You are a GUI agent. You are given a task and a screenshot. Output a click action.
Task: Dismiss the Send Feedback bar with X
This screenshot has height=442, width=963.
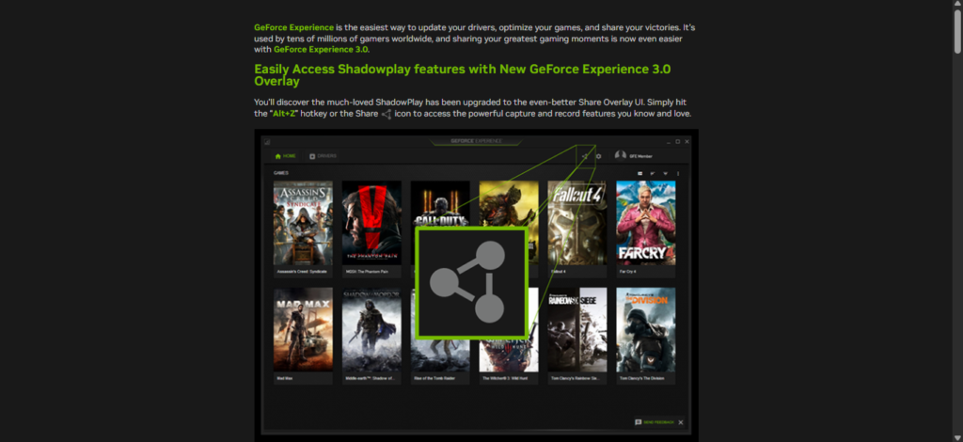[681, 422]
